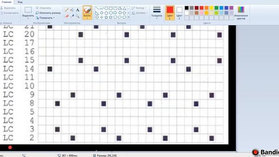
Task: Expand the full shapes gallery
Action: [129, 17]
